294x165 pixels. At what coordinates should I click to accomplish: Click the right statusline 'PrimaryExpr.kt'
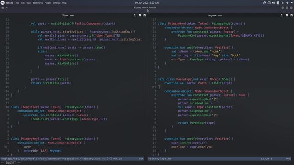[159, 159]
